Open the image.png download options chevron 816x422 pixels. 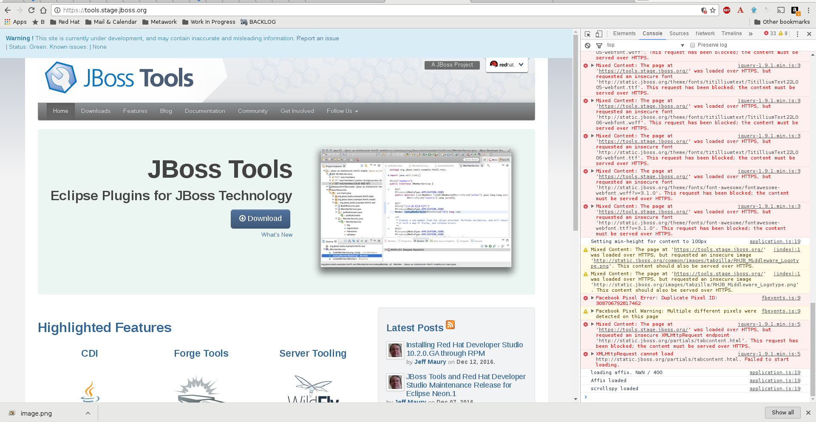[x=88, y=413]
